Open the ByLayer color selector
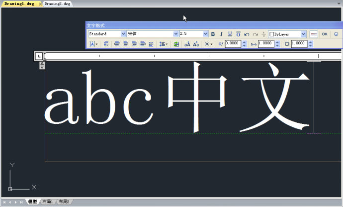Viewport: 343px width, 207px height. [303, 34]
